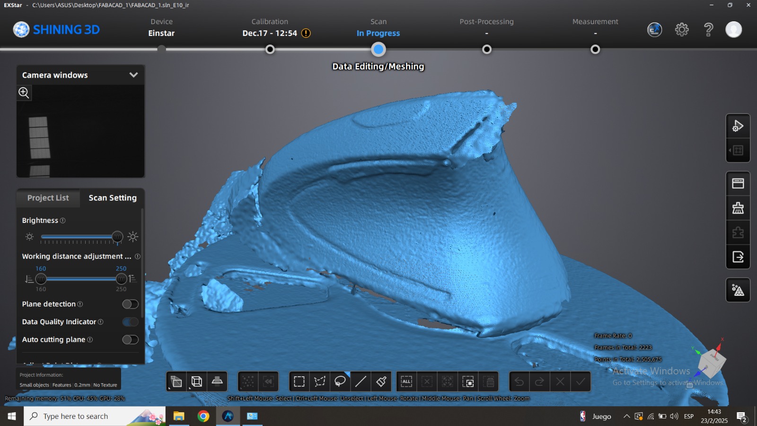This screenshot has width=757, height=426.
Task: Switch to the Scan Setting tab
Action: 113,198
